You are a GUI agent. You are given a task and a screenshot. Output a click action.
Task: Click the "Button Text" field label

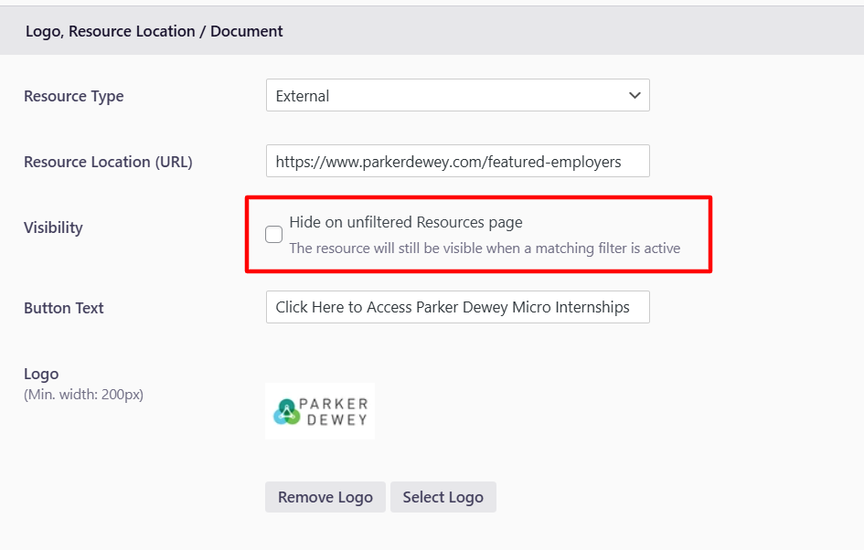(x=64, y=308)
